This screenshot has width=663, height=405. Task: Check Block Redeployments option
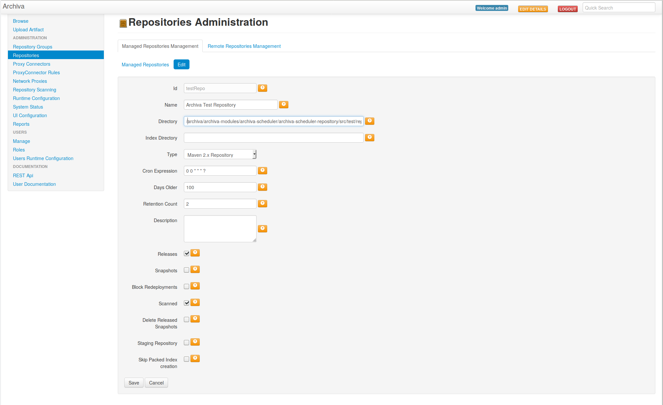coord(186,287)
